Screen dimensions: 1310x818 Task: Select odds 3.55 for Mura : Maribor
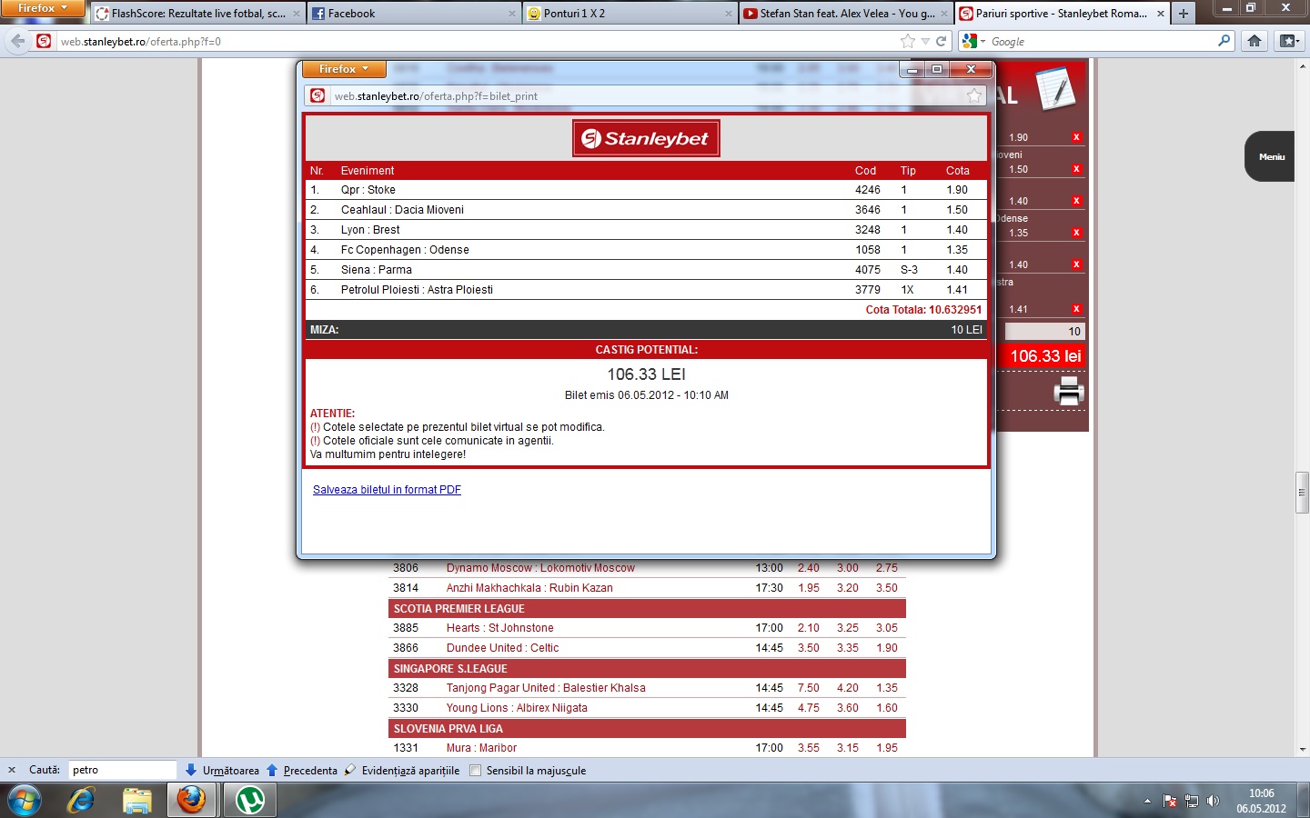(808, 748)
